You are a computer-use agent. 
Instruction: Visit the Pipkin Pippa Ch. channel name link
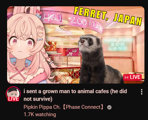pos(42,107)
